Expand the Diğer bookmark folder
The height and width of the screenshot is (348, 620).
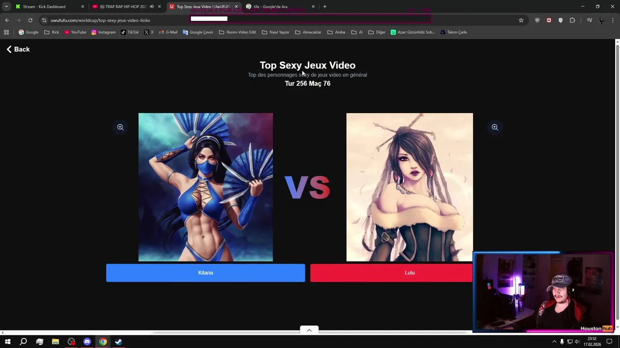377,32
